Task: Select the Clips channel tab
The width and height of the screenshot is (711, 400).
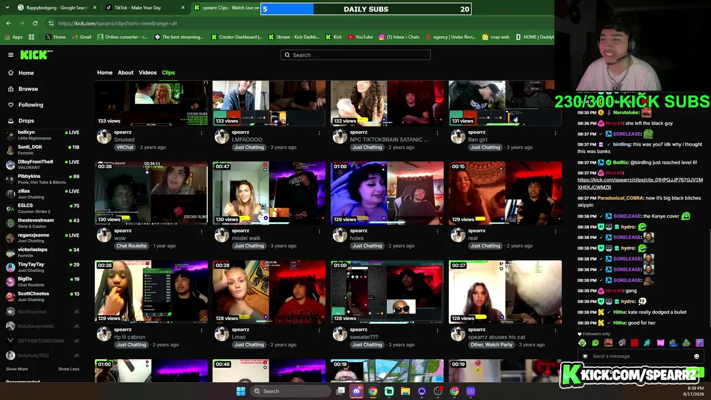Action: [168, 73]
